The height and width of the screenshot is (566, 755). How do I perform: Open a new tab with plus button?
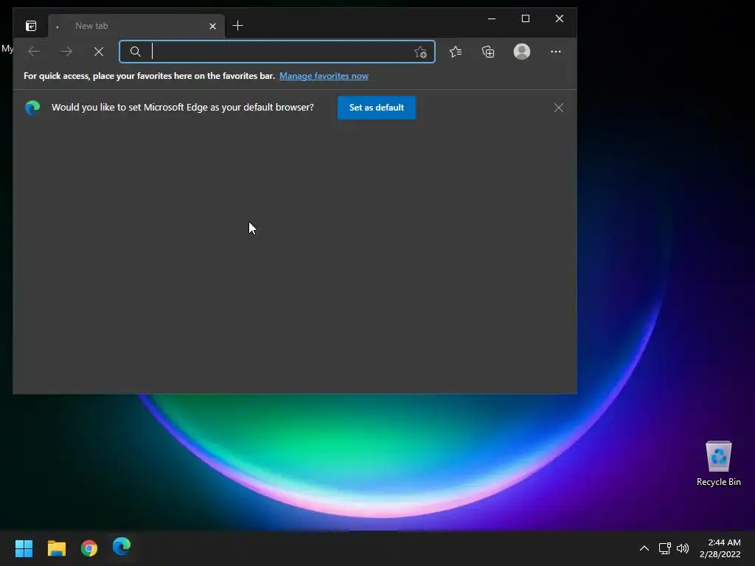[237, 26]
